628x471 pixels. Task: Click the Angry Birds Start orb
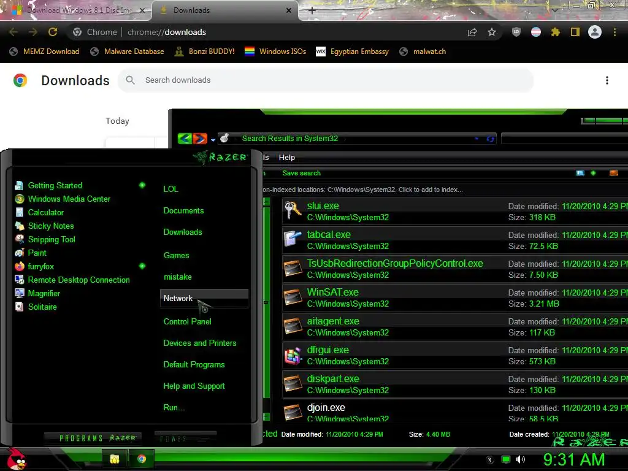tap(17, 459)
